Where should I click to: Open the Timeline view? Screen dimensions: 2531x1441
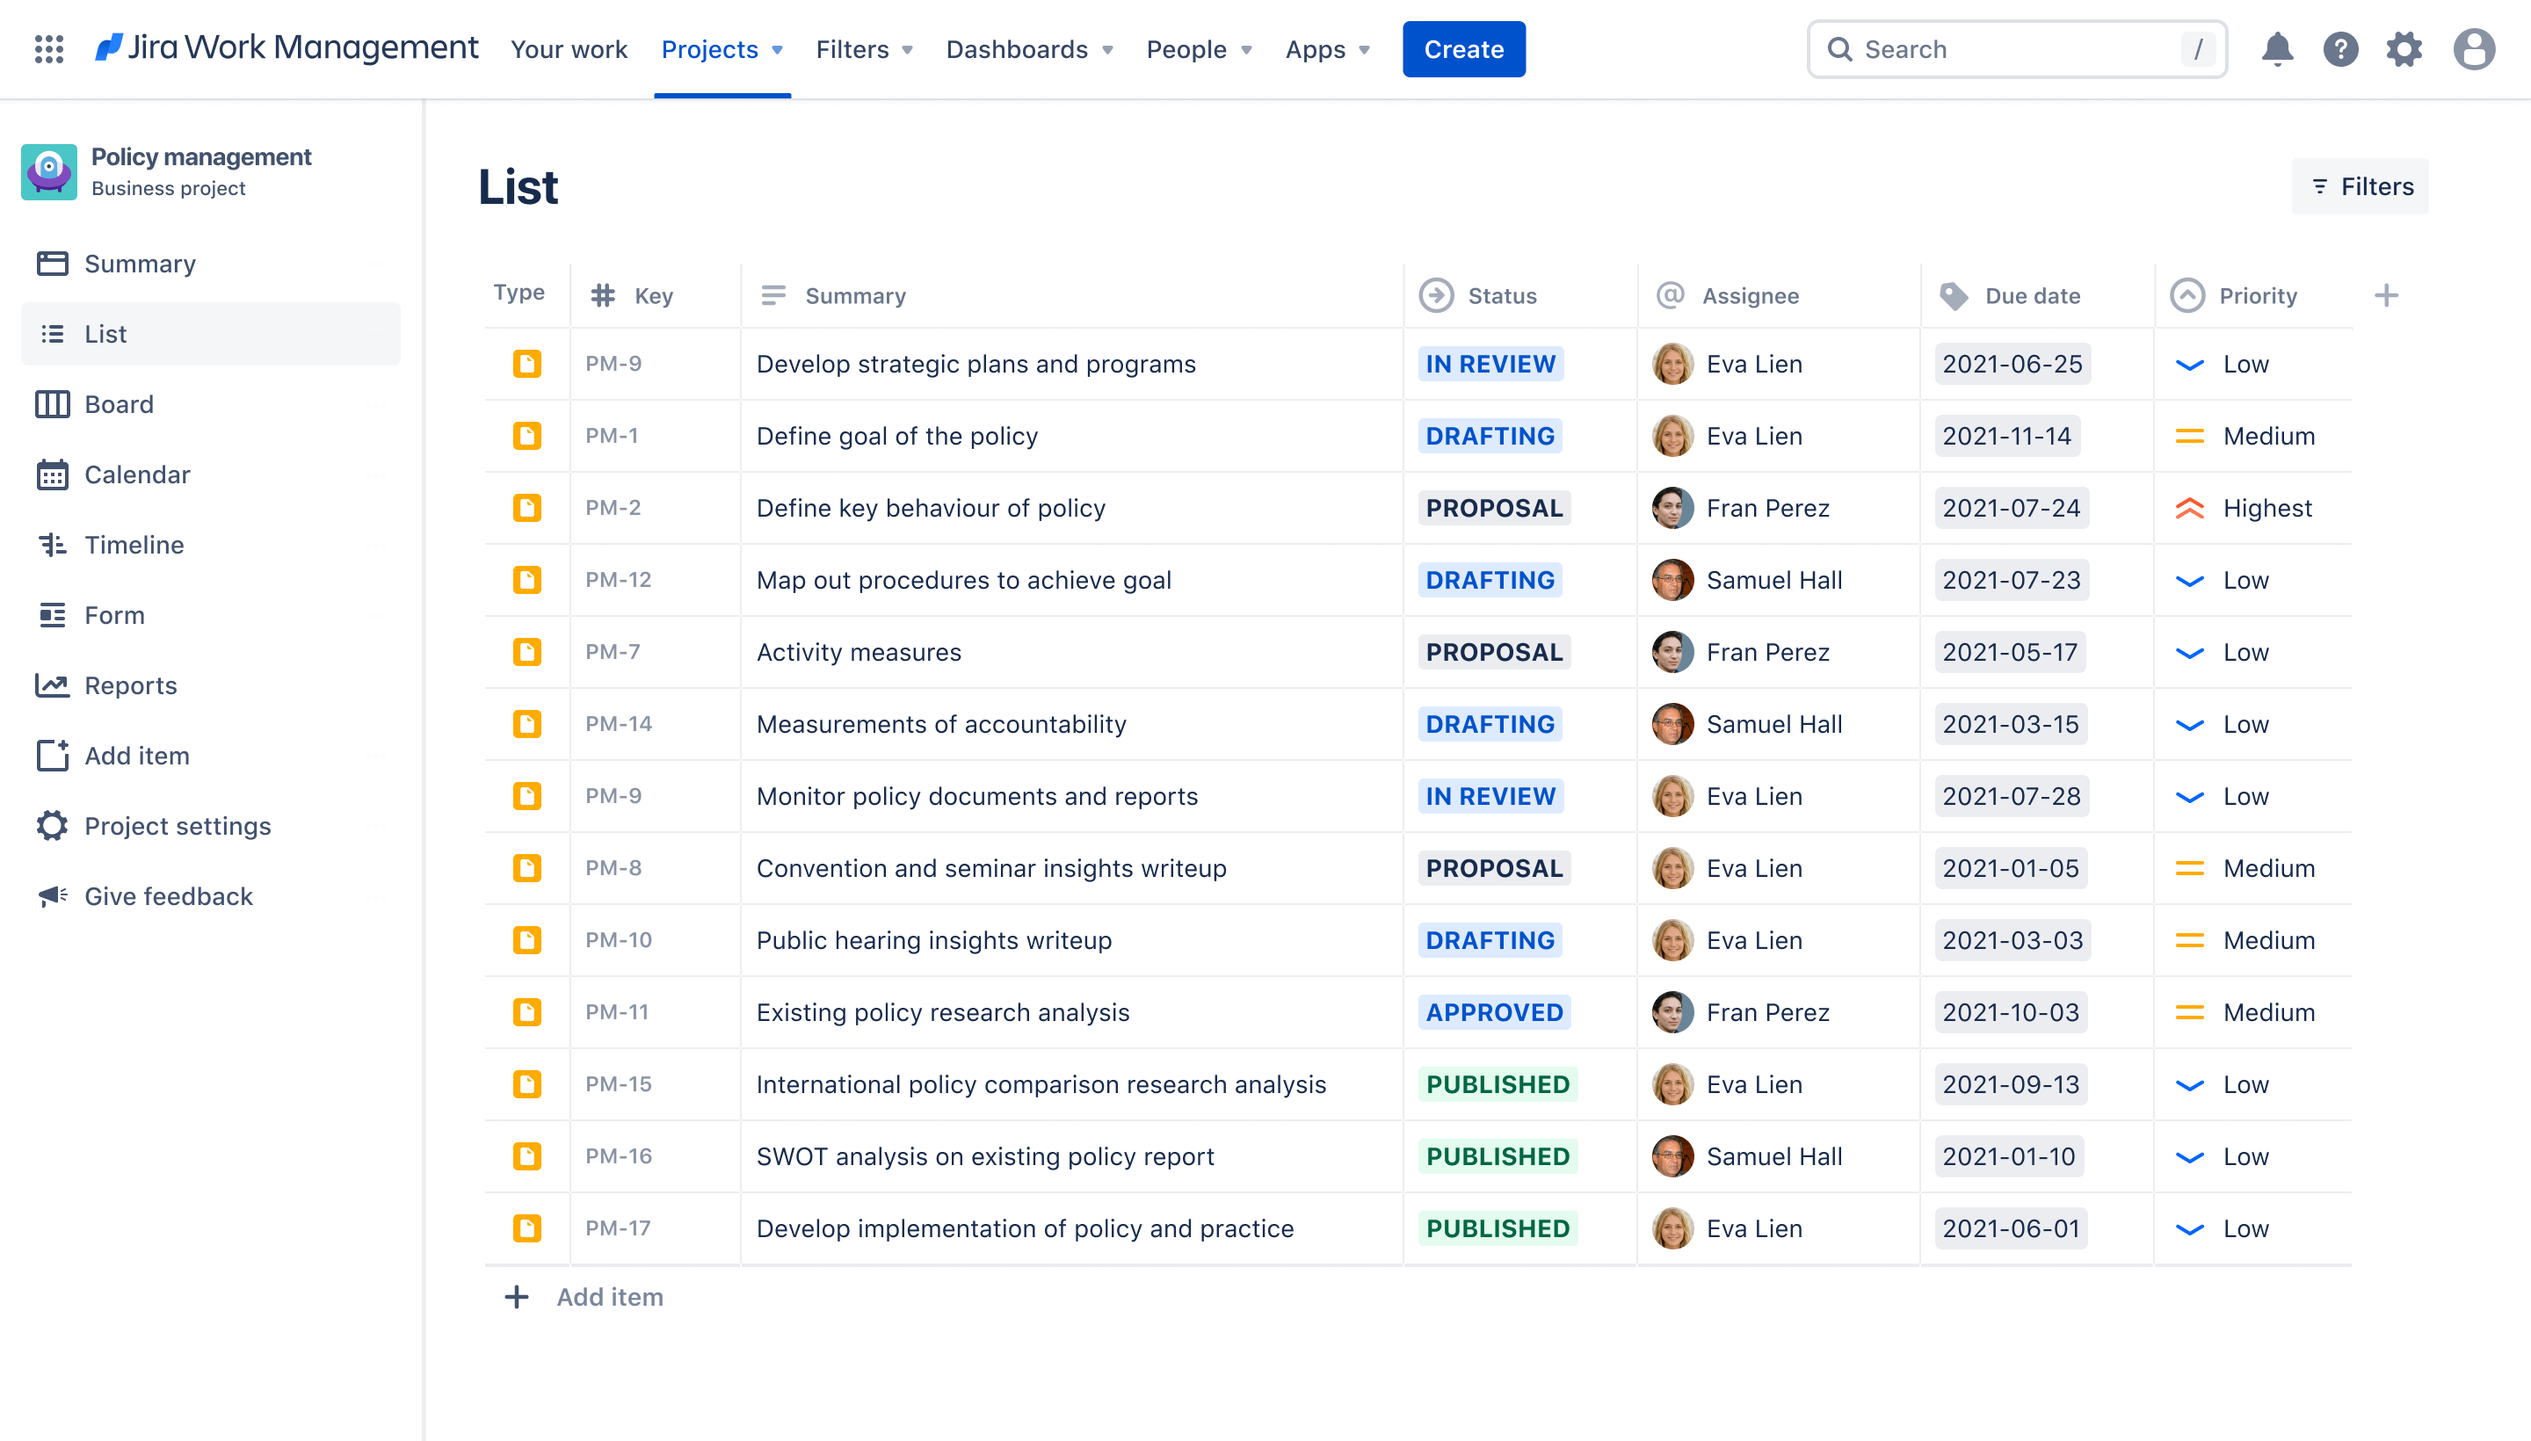(x=134, y=544)
